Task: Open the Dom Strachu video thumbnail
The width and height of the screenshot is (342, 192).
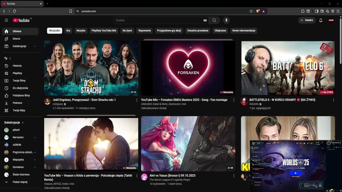Action: point(91,68)
